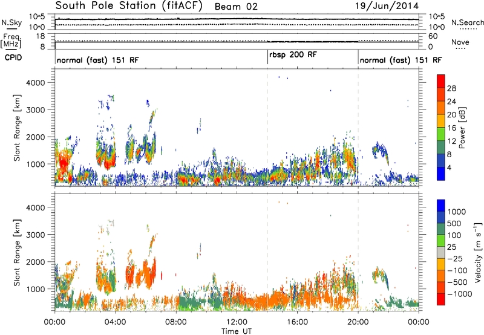Screen dimensions: 484x335
Task: Pick the blue 4–8 dB Power colorbar segment
Action: click(441, 161)
